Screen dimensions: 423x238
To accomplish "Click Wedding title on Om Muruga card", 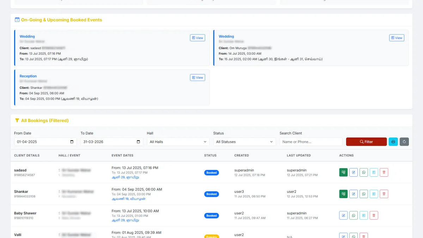I will (226, 36).
